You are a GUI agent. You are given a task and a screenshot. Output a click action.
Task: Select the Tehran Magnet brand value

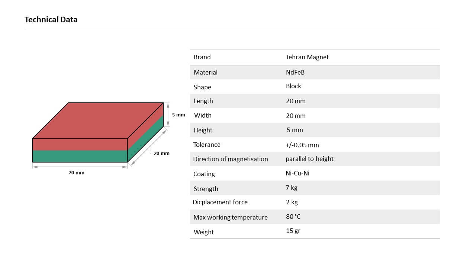pos(307,57)
